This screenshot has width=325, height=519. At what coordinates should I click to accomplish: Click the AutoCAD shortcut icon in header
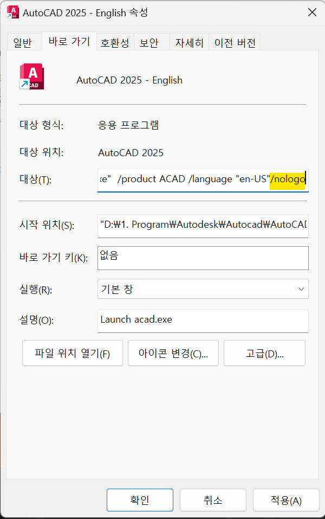(x=32, y=76)
